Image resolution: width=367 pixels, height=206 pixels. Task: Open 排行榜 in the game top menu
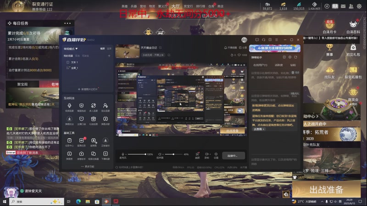[x=200, y=6]
